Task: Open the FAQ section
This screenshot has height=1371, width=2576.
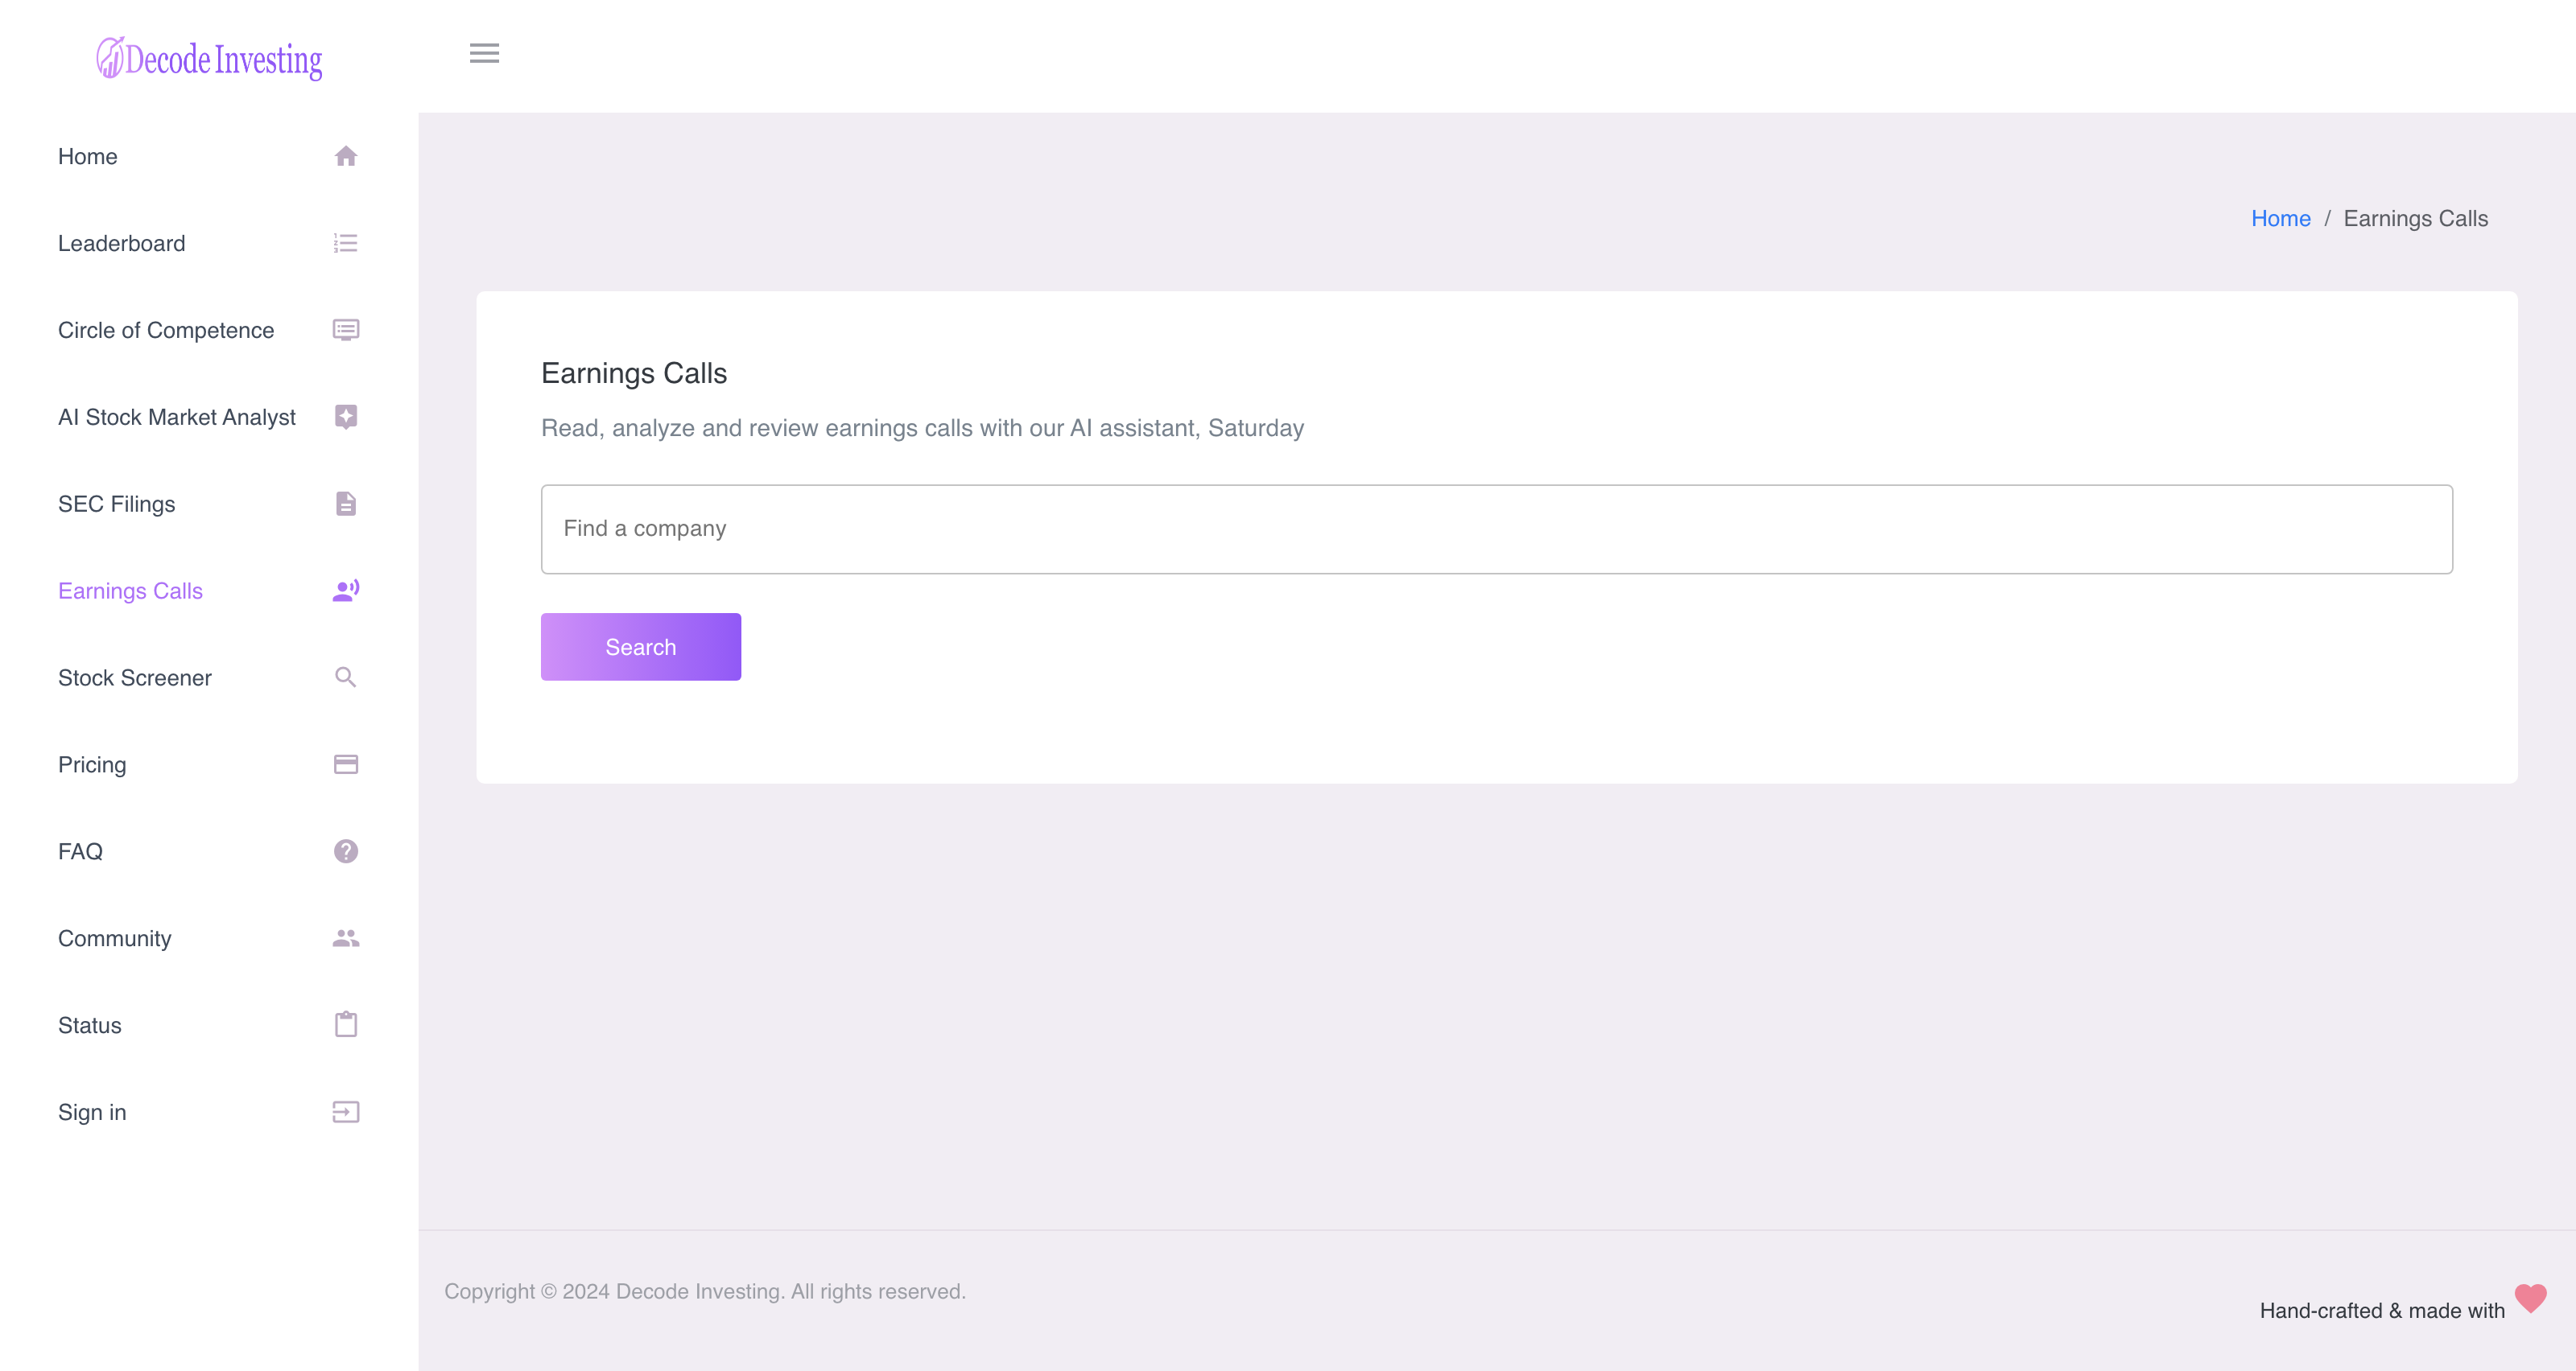Action: tap(80, 852)
